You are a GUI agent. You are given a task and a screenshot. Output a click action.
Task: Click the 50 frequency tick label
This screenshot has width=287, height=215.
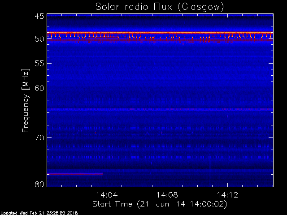pyautogui.click(x=39, y=39)
